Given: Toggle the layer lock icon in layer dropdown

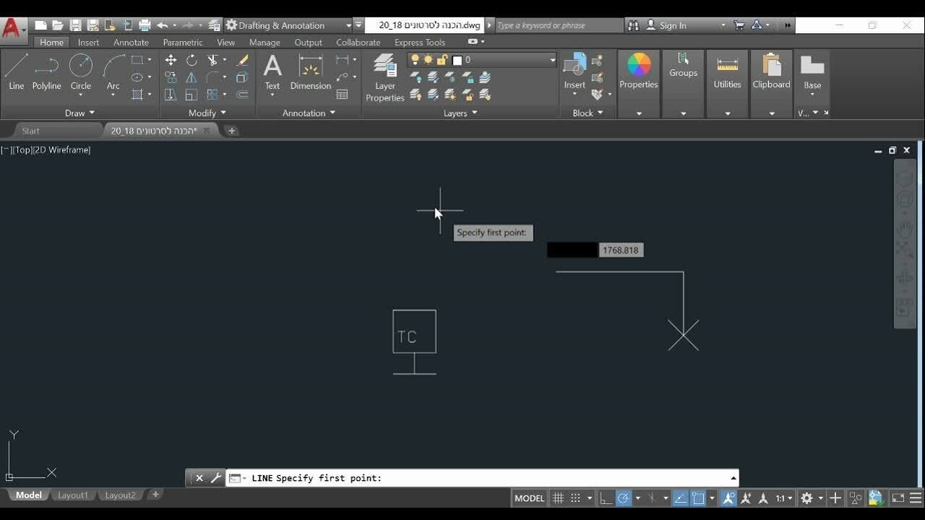Looking at the screenshot, I should [x=442, y=60].
